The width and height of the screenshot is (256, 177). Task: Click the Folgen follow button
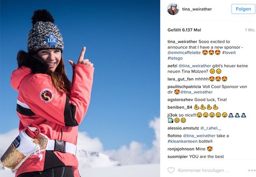[x=243, y=9]
